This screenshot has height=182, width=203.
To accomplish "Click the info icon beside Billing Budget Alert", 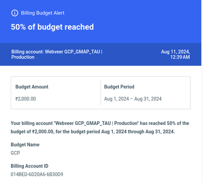I will coord(15,13).
